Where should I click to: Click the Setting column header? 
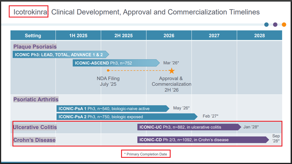click(33, 36)
